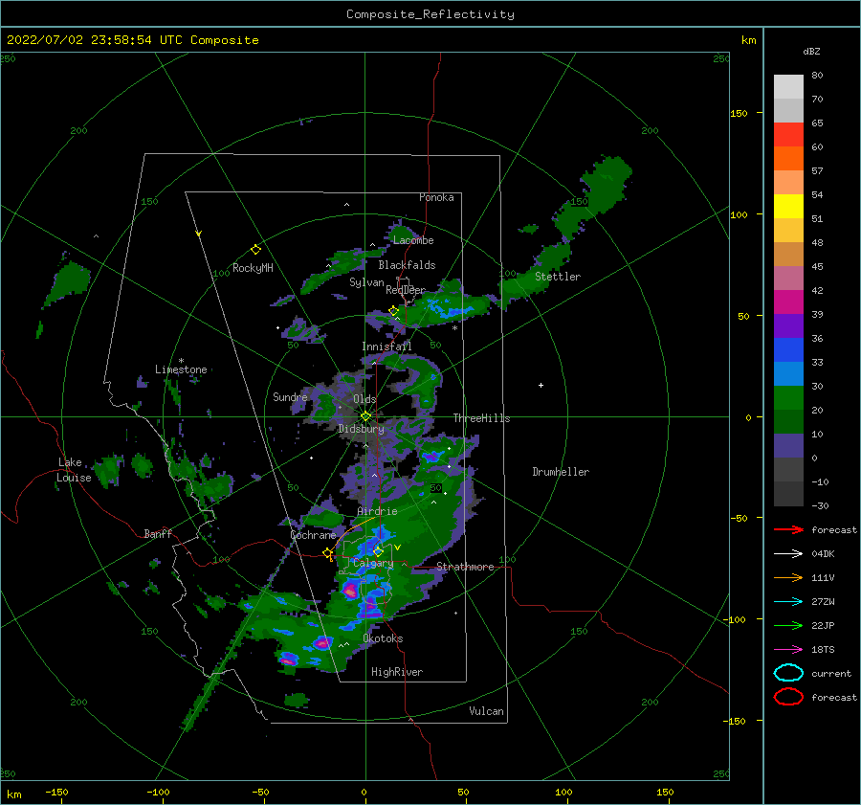Screen dimensions: 861x805
Task: Click the white 04DK arrow legend icon
Action: (x=788, y=553)
